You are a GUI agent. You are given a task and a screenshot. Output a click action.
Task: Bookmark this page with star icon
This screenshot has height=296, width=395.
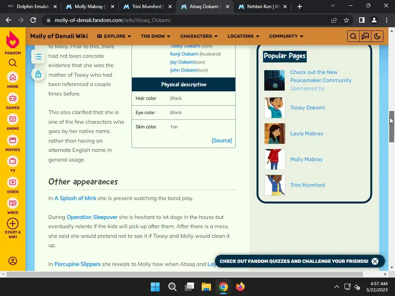[346, 20]
